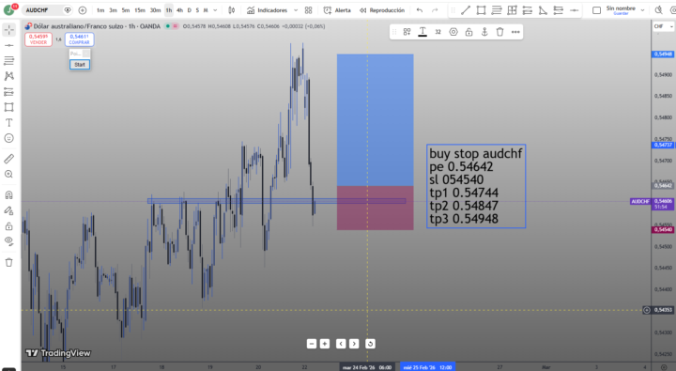Click the anchor icon in floating toolbar
The width and height of the screenshot is (676, 371).
484,32
